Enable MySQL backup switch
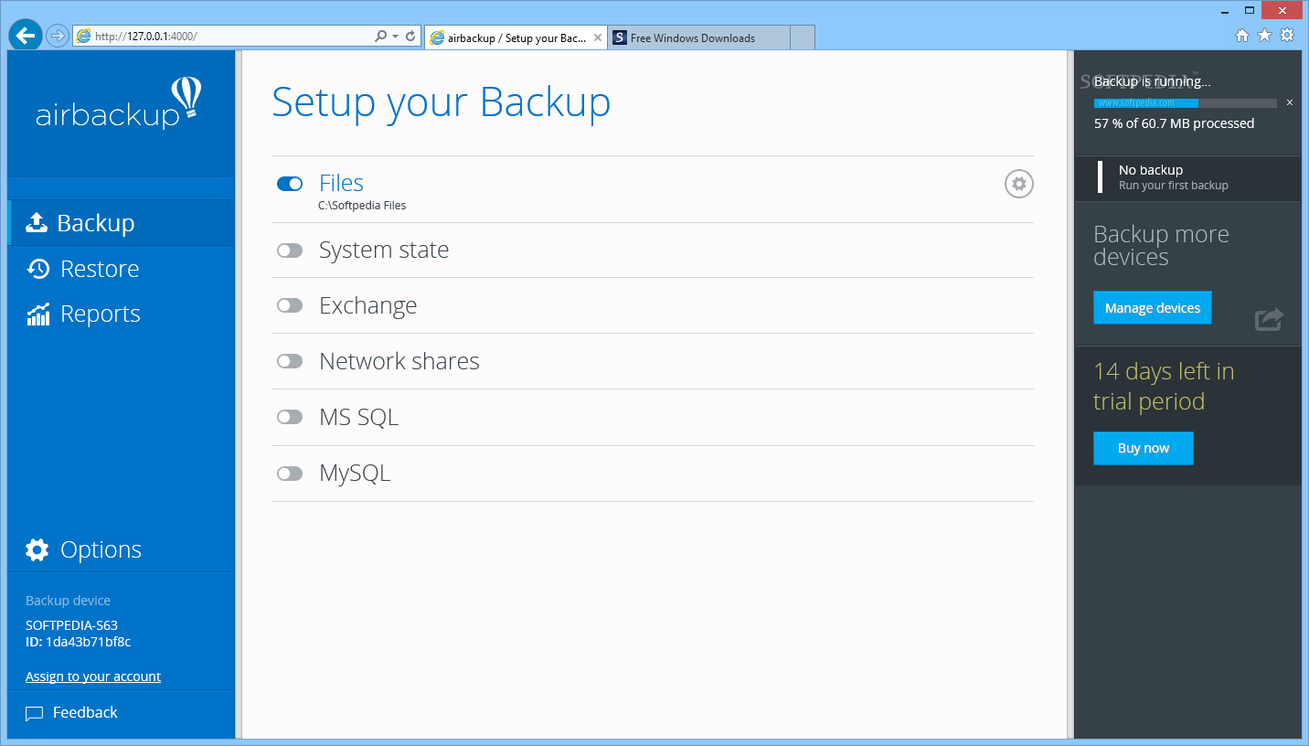The height and width of the screenshot is (746, 1309). click(x=290, y=474)
